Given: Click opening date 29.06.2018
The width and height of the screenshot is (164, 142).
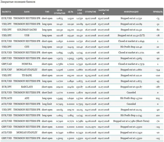Looking at the screenshot, I should click(x=90, y=64).
